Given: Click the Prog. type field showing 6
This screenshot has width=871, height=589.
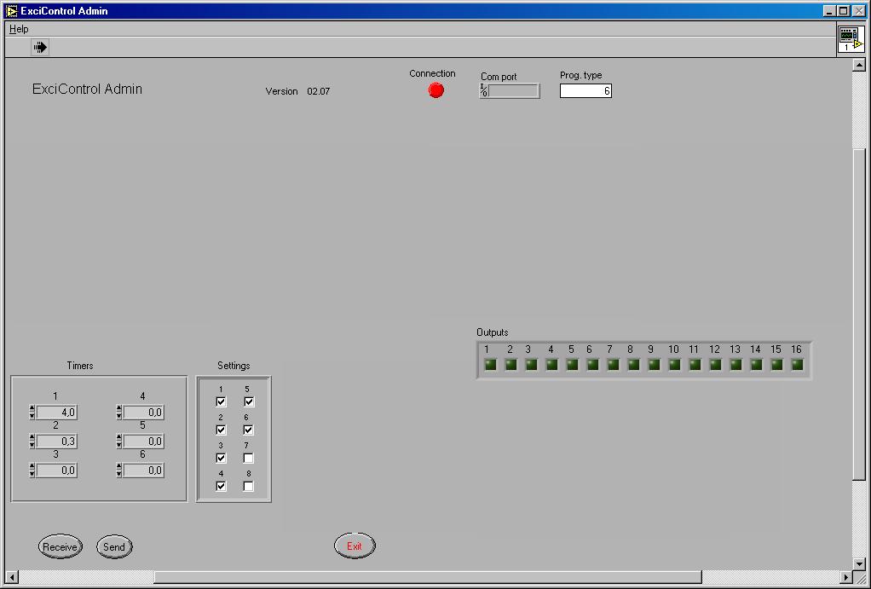Looking at the screenshot, I should 585,90.
